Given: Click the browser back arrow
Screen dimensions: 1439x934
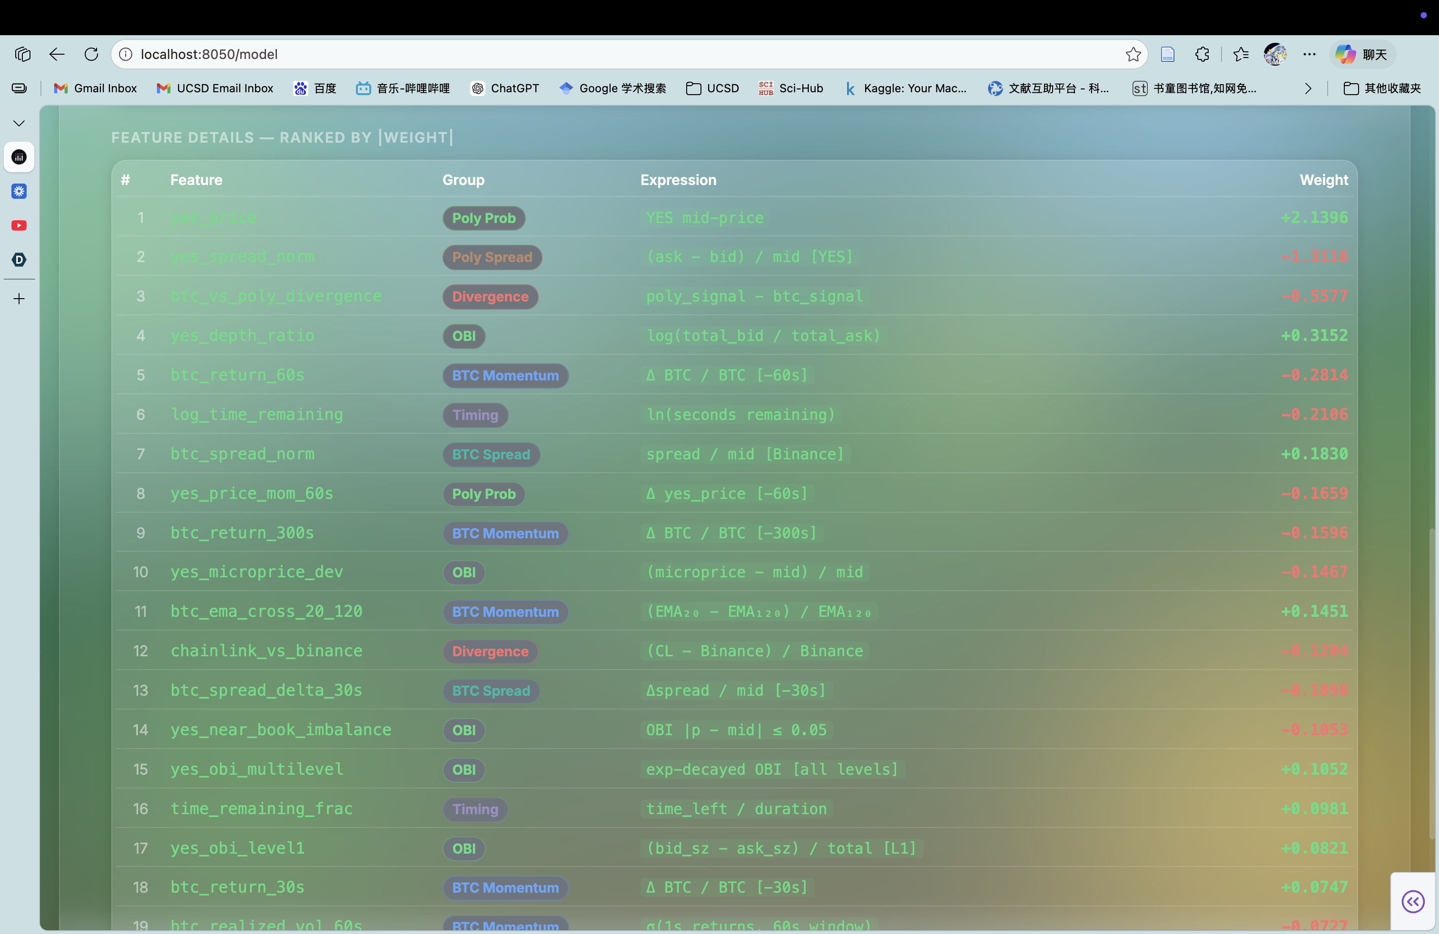Looking at the screenshot, I should coord(57,54).
